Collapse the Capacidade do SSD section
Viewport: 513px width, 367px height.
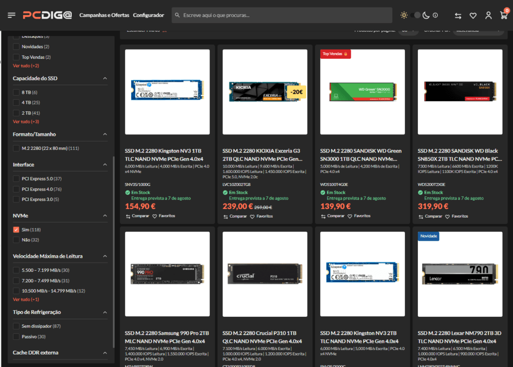[x=105, y=79]
